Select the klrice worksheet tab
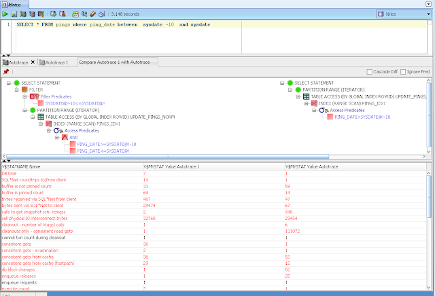Screen dimensions: 435x296 point(14,4)
